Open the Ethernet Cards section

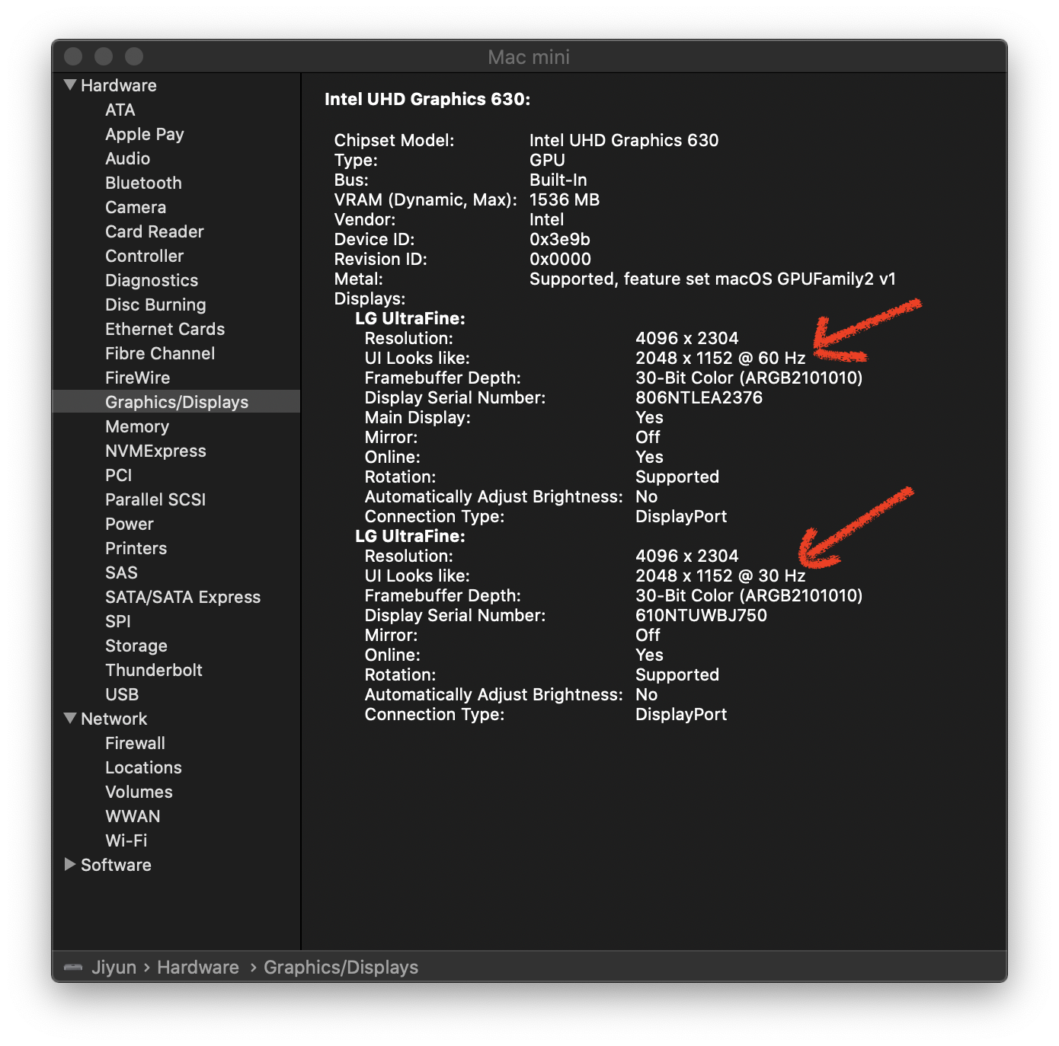click(x=165, y=329)
